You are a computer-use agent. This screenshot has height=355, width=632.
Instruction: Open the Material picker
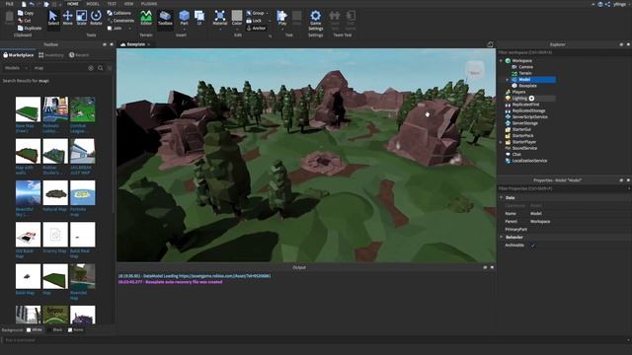pyautogui.click(x=219, y=17)
